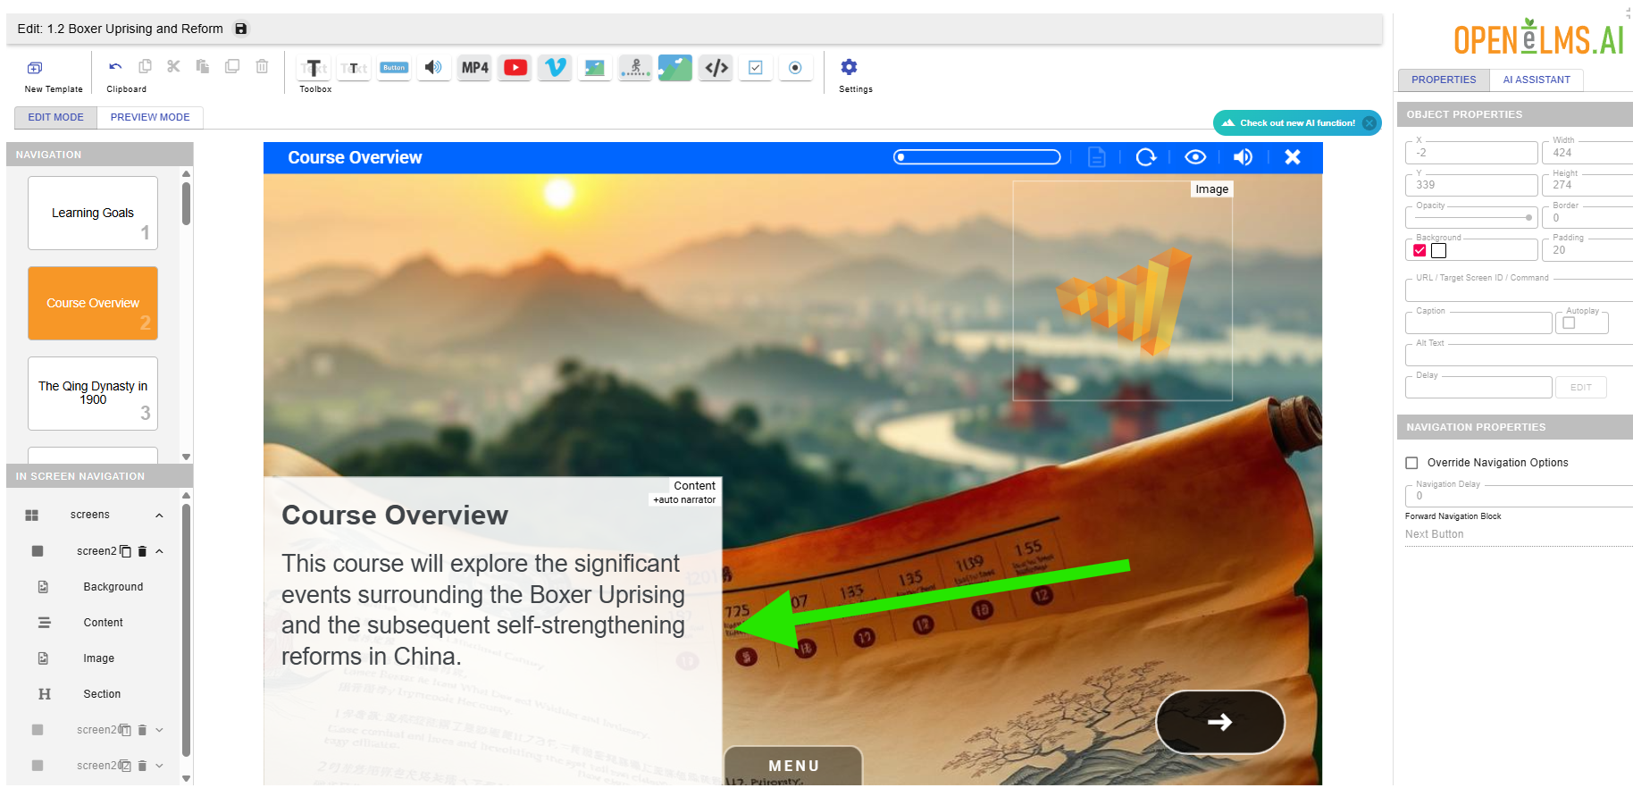Select the PROPERTIES tab
This screenshot has width=1633, height=788.
[x=1444, y=80]
